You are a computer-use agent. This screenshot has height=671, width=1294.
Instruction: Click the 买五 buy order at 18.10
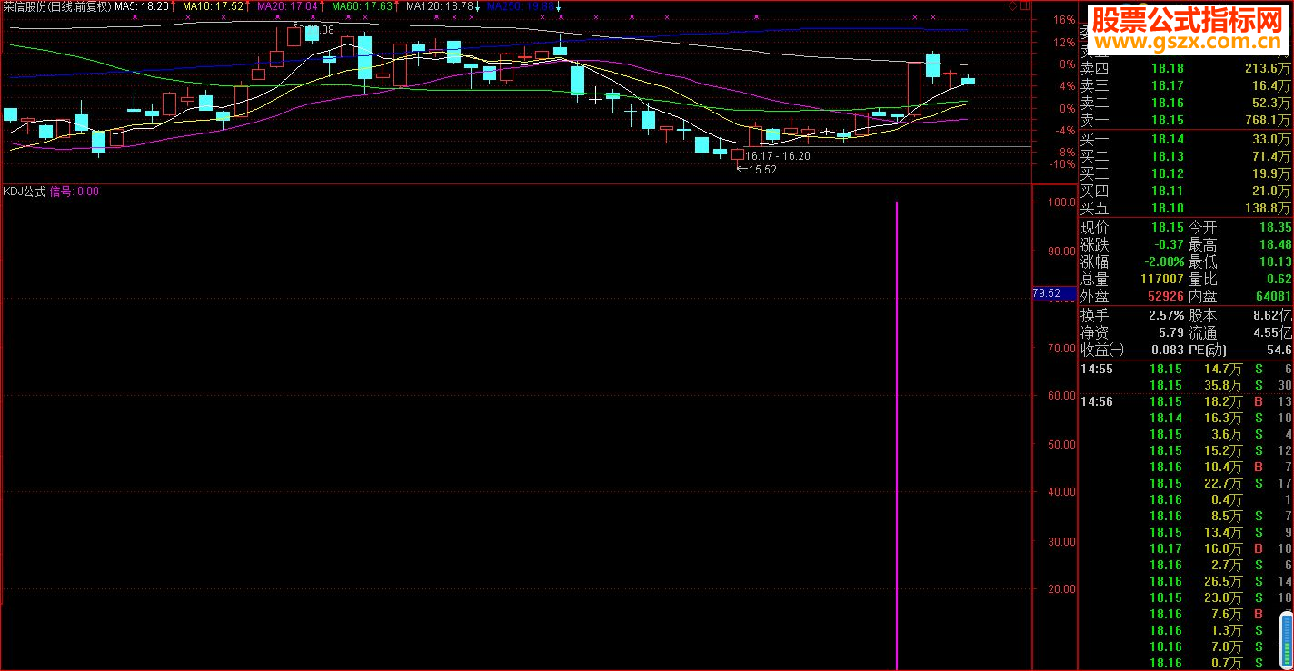[x=1185, y=208]
